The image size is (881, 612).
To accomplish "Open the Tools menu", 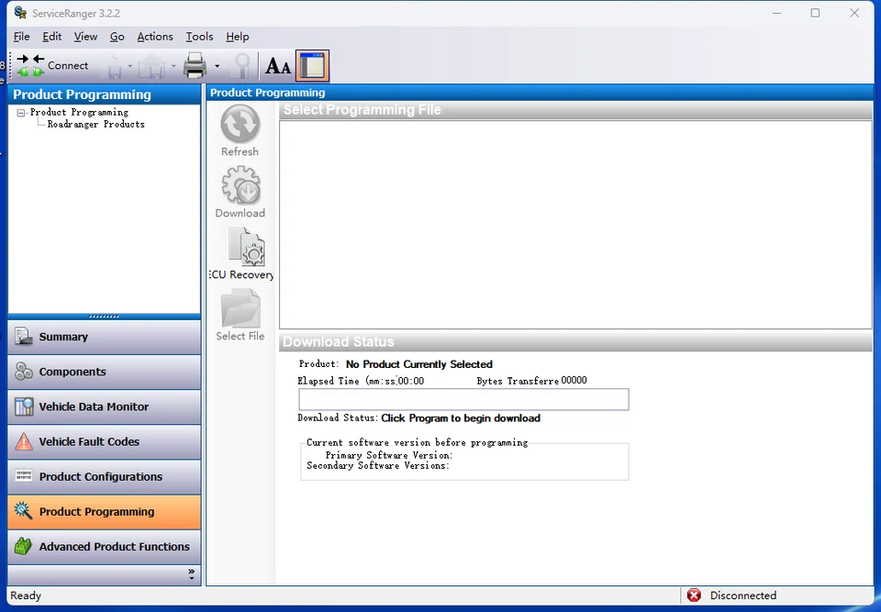I will [199, 37].
